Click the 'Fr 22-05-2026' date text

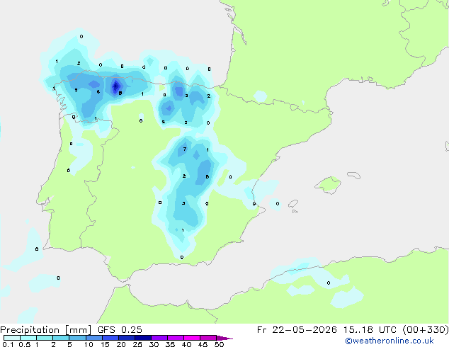[x=297, y=330]
